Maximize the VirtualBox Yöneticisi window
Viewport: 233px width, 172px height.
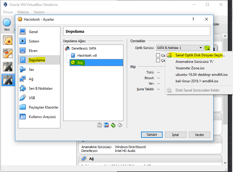pyautogui.click(x=207, y=5)
